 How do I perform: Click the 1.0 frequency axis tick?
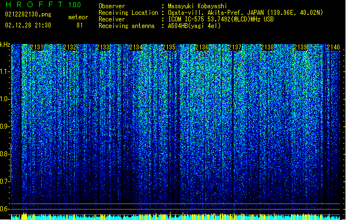5,99
